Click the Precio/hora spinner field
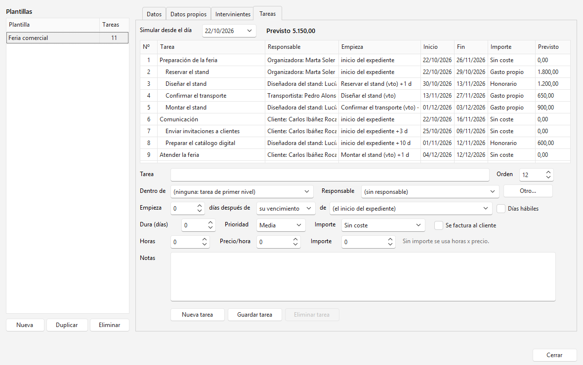This screenshot has height=365, width=583. [x=279, y=242]
